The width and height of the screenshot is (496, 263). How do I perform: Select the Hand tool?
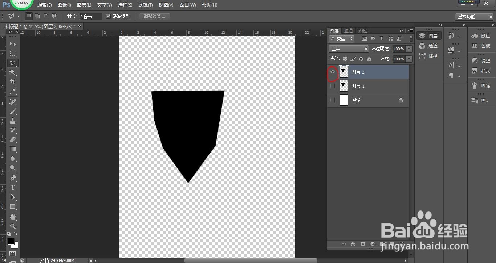(x=13, y=217)
